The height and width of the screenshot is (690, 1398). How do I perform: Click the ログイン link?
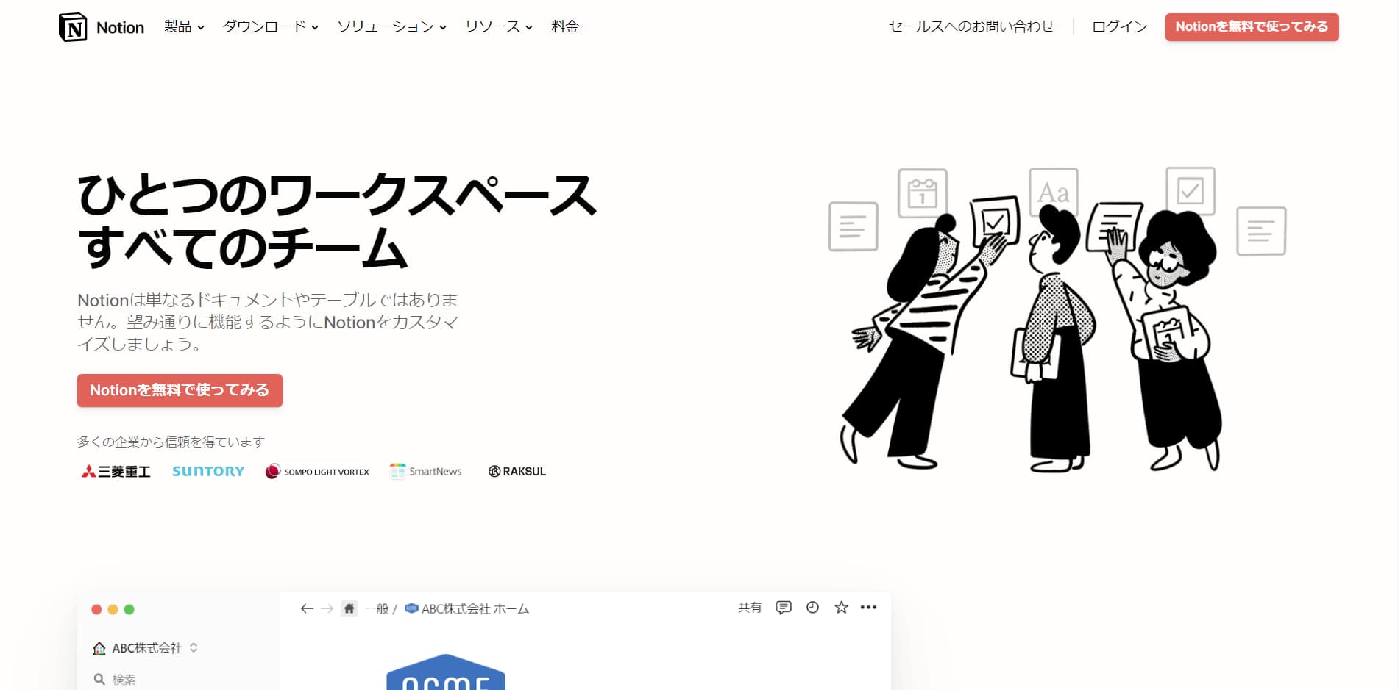(1119, 27)
